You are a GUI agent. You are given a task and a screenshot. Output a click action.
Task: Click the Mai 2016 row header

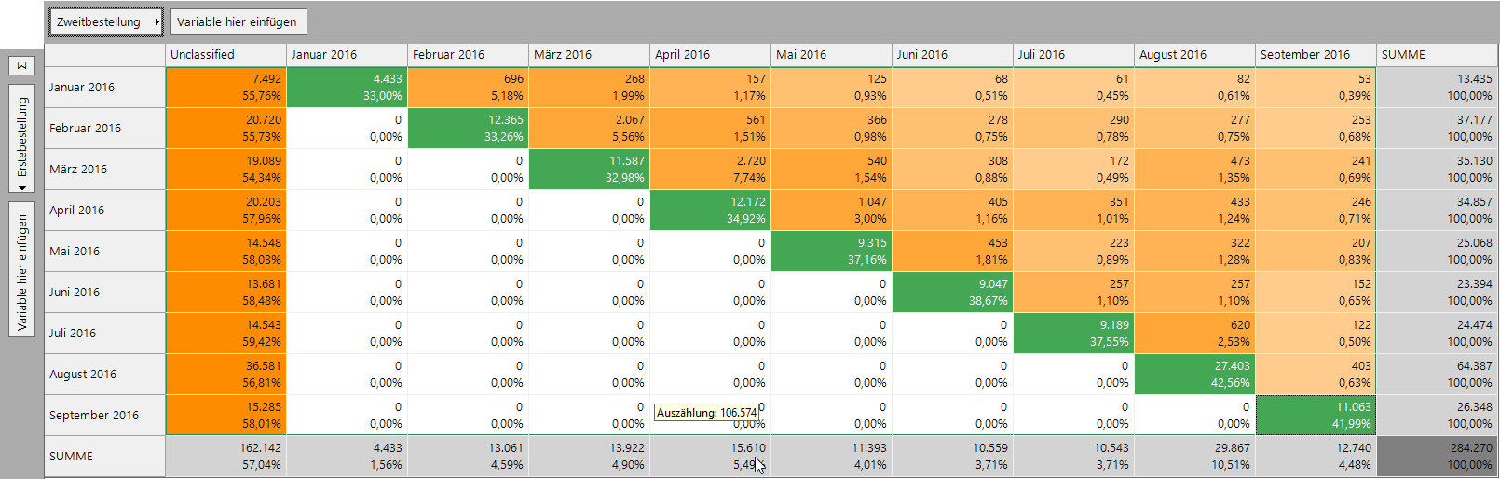point(105,251)
